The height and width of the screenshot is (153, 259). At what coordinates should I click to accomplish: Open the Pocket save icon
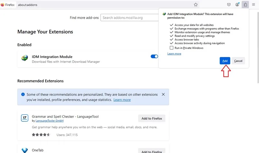(229, 5)
